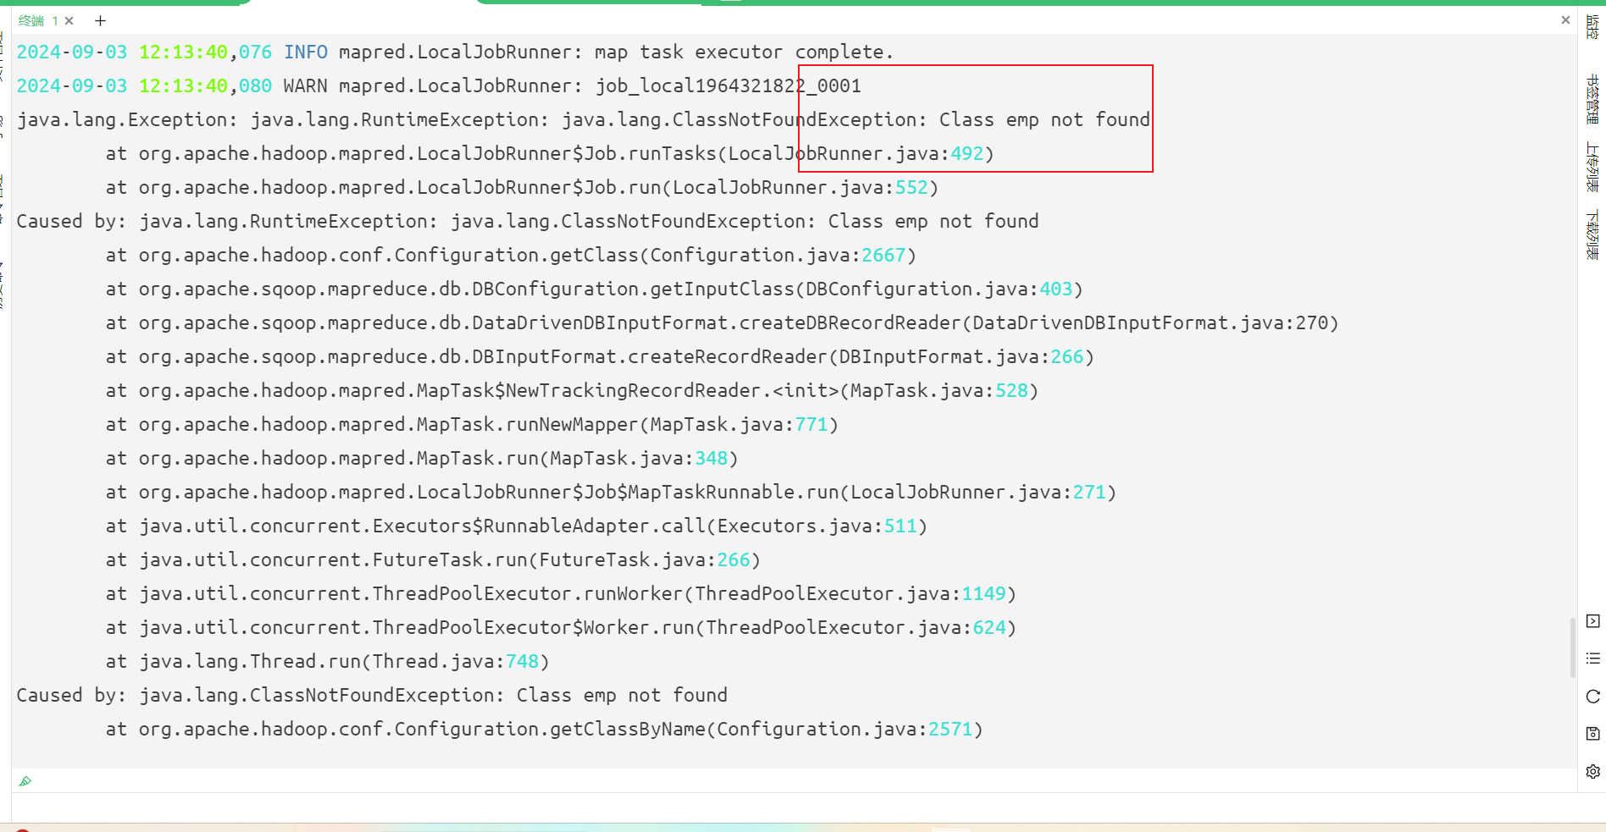The height and width of the screenshot is (832, 1606).
Task: Open the 下载列表 side panel tab
Action: pyautogui.click(x=1592, y=234)
